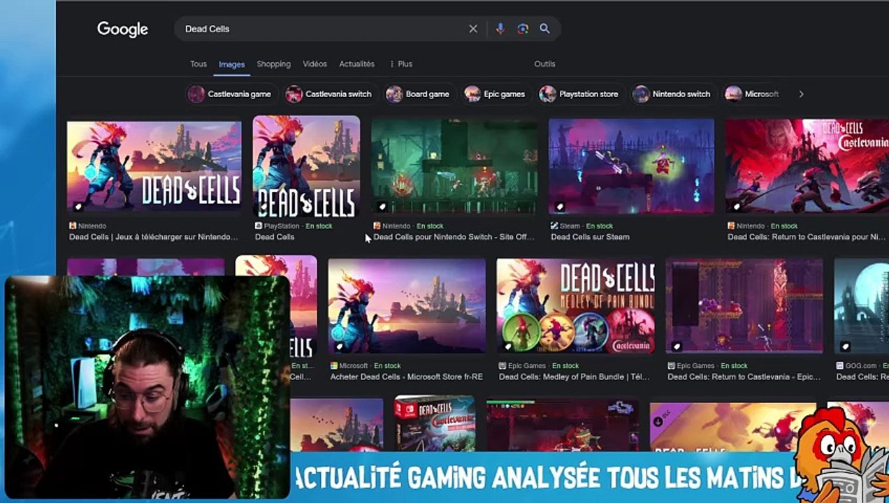This screenshot has height=503, width=889.
Task: Click the GOG.com source favicon
Action: pos(840,365)
